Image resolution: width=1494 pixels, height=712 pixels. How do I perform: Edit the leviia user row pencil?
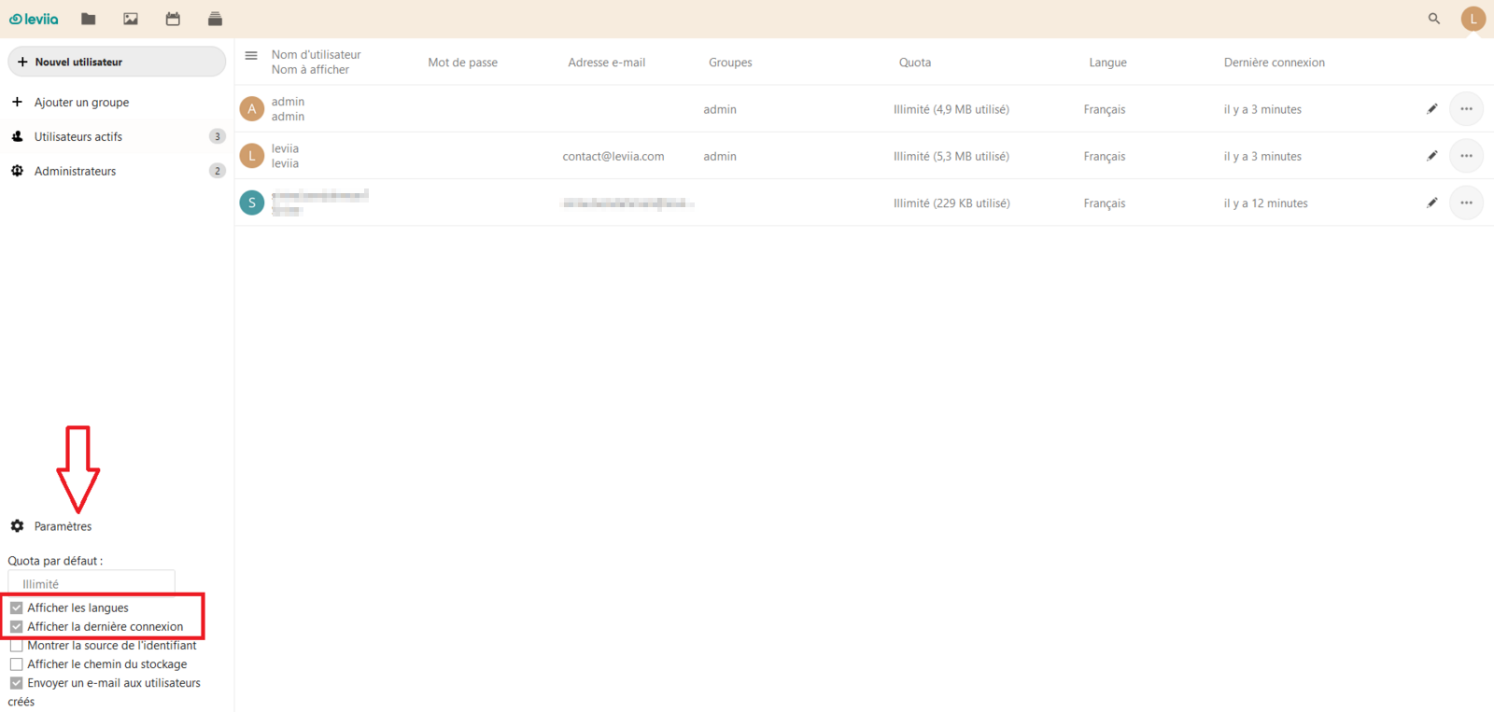tap(1432, 156)
